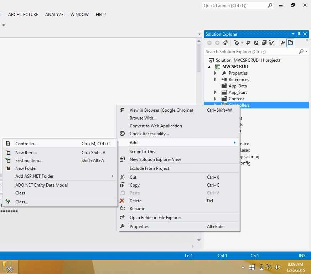Image resolution: width=311 pixels, height=274 pixels.
Task: Click New Folder in the Add submenu
Action: pos(60,168)
